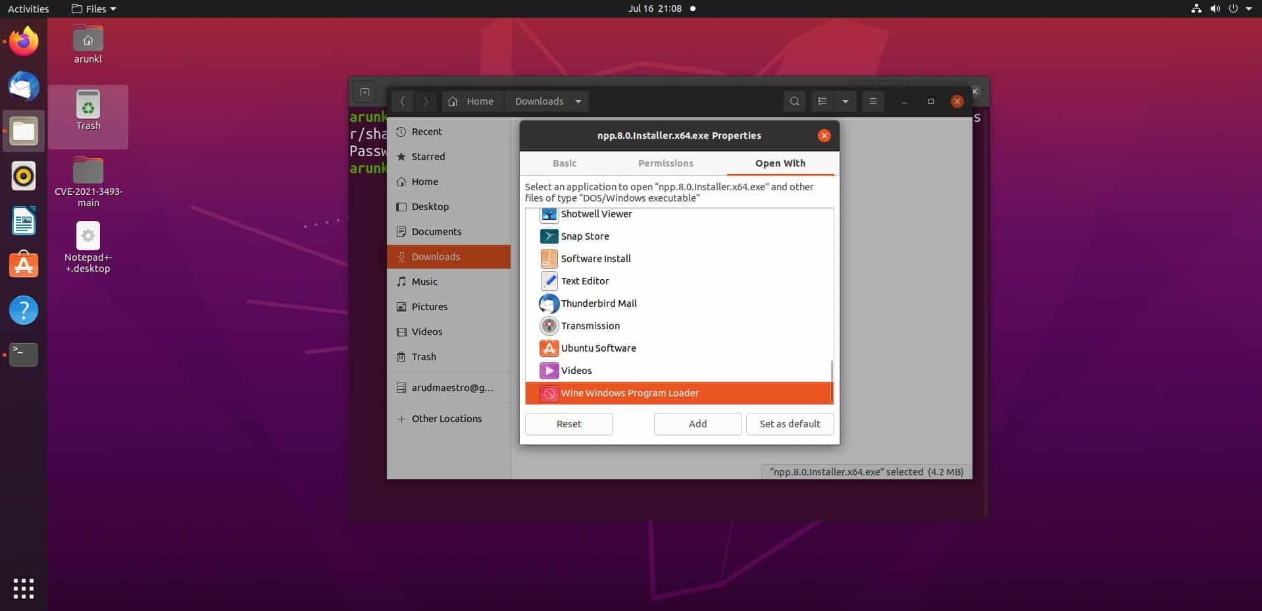
Task: Open Videos in sidebar
Action: click(449, 332)
